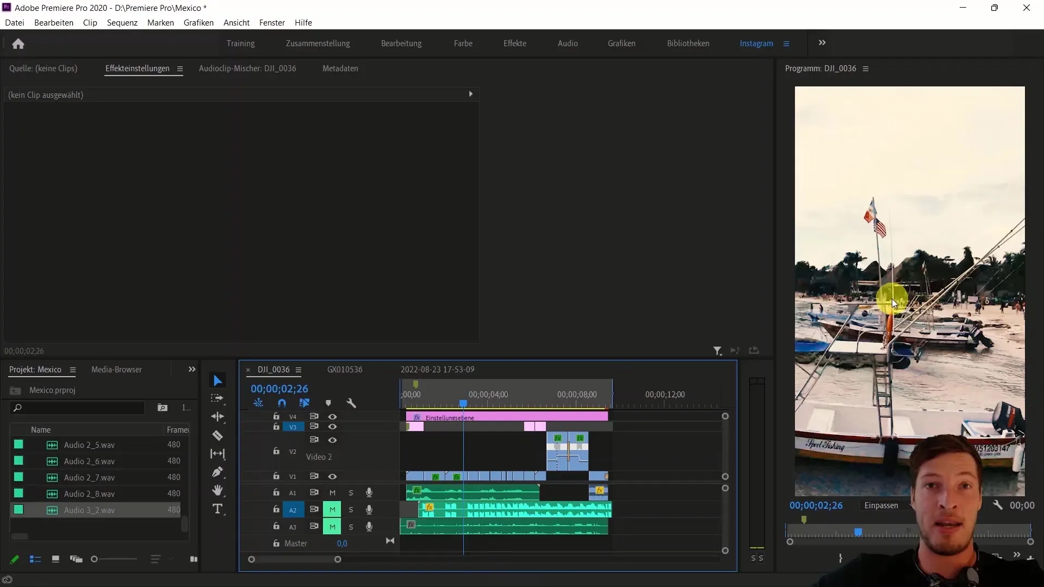
Task: Click the Master volume value 0,0
Action: (x=342, y=544)
